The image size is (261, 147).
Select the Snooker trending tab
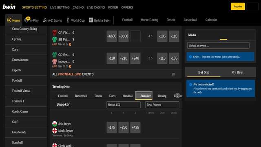(144, 96)
